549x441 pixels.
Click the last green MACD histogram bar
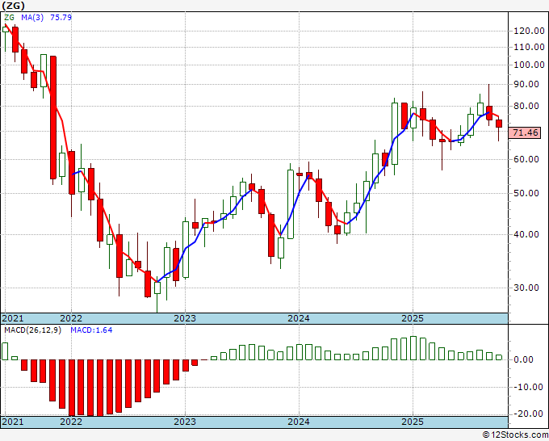click(499, 357)
